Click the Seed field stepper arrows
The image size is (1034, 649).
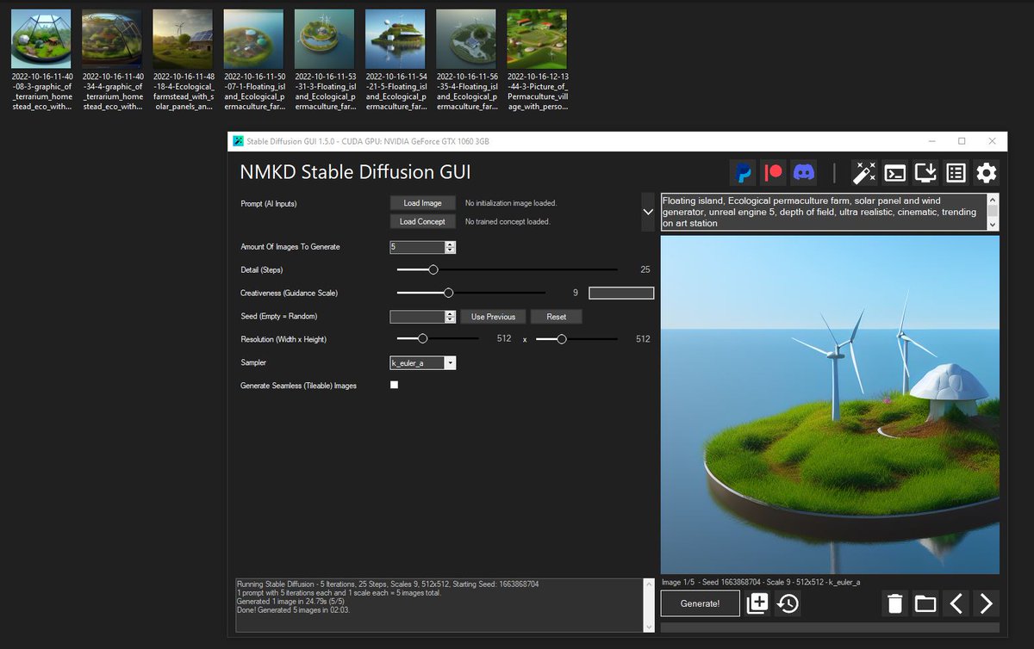(x=450, y=317)
